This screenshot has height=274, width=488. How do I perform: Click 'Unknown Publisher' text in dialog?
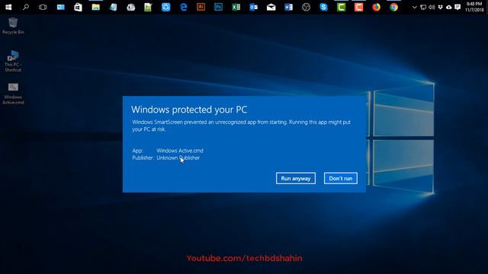click(x=178, y=158)
